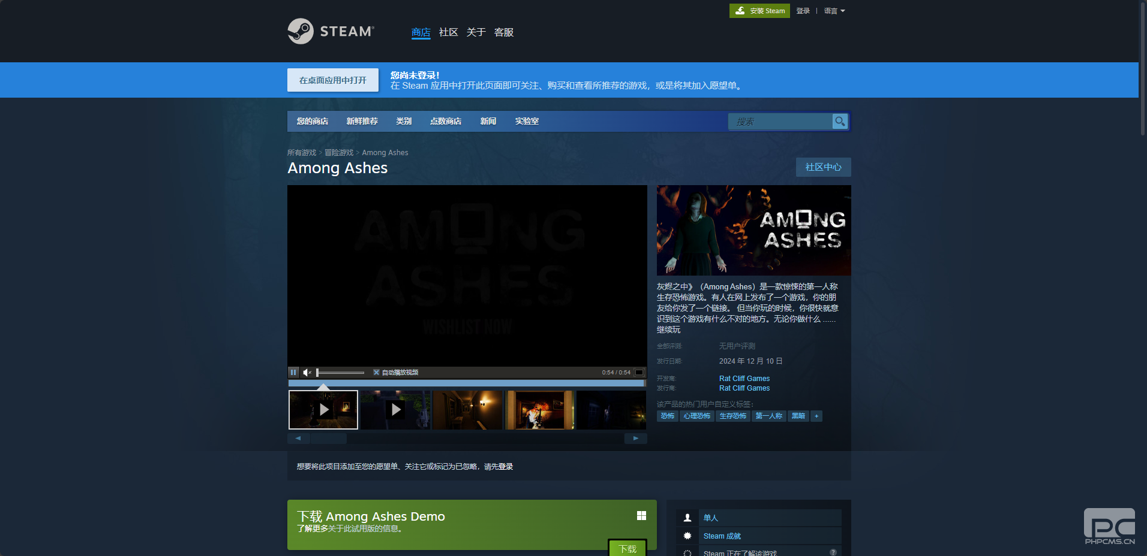Click the thumbnail strip right arrow
This screenshot has height=556, width=1147.
click(x=636, y=439)
